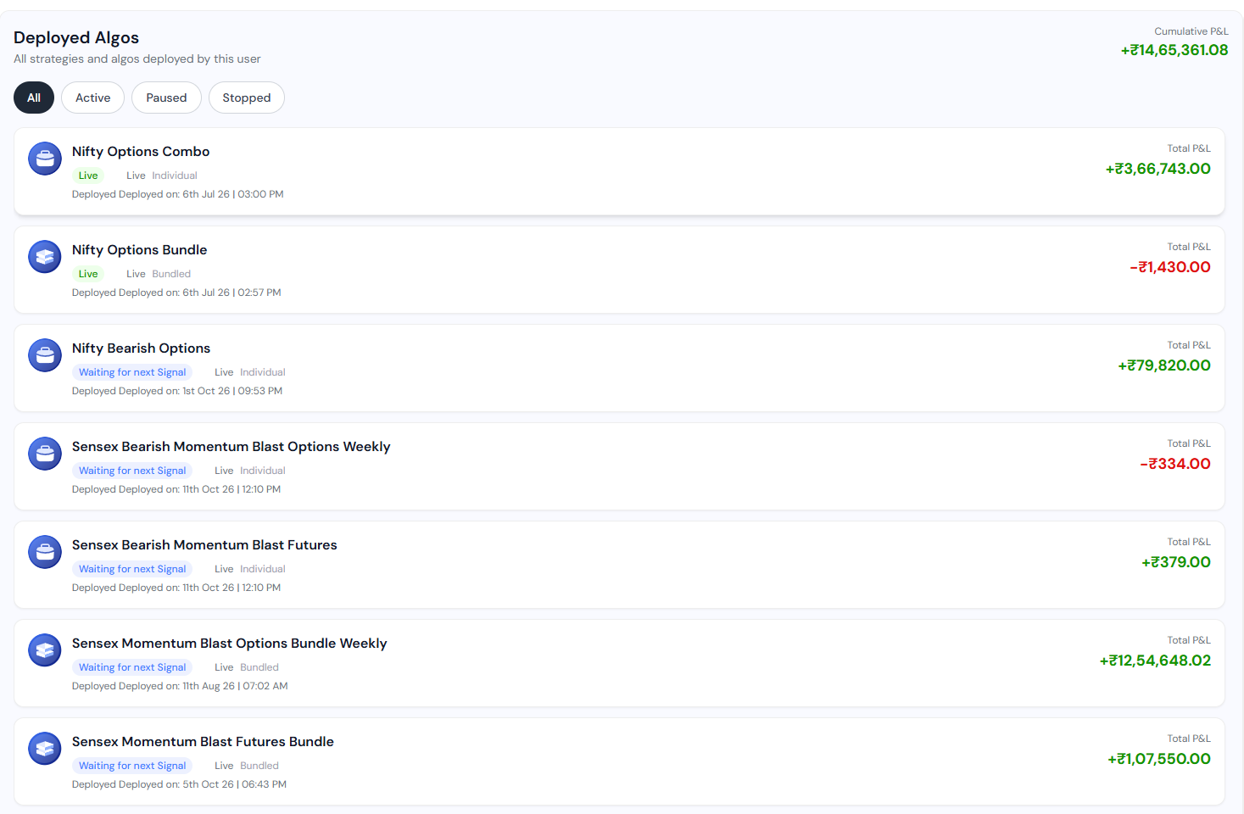The image size is (1244, 814).
Task: Switch to the Active filter tab
Action: click(92, 98)
